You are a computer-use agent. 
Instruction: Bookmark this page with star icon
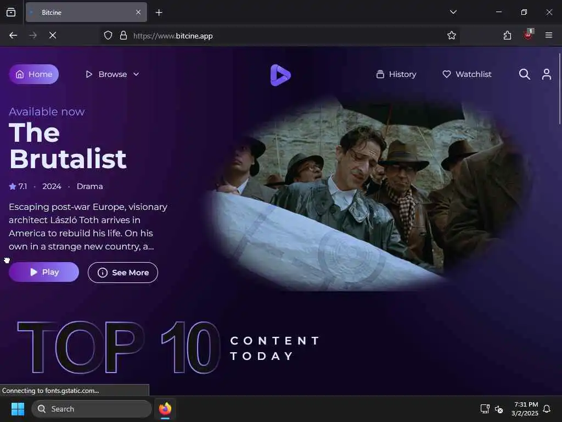pos(451,35)
